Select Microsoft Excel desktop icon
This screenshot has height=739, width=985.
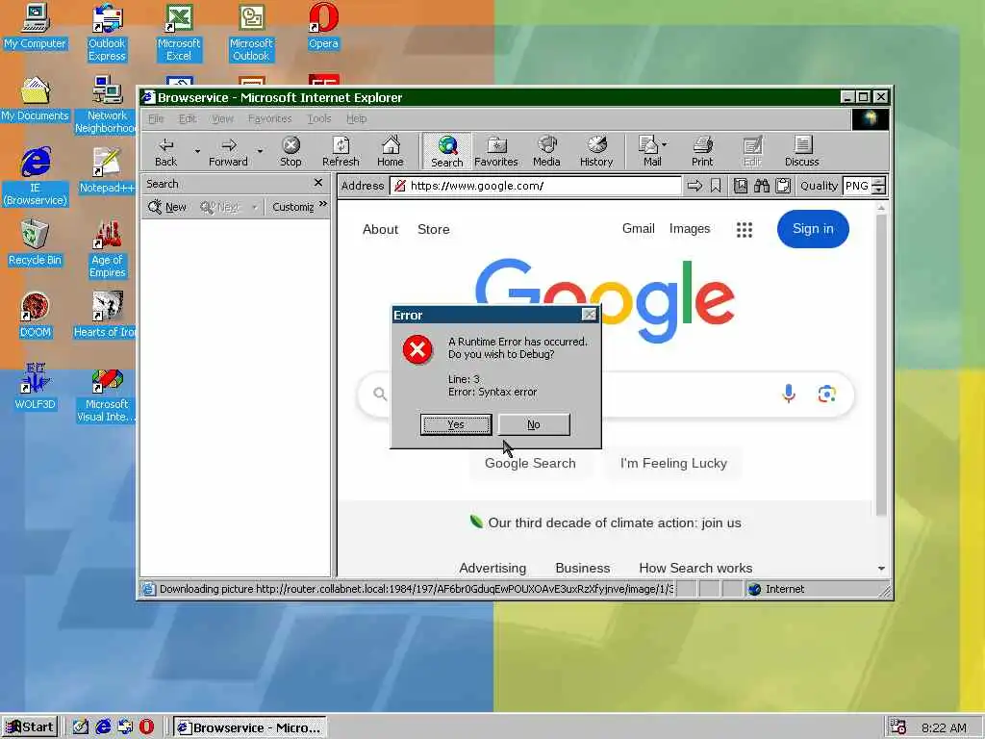(179, 33)
